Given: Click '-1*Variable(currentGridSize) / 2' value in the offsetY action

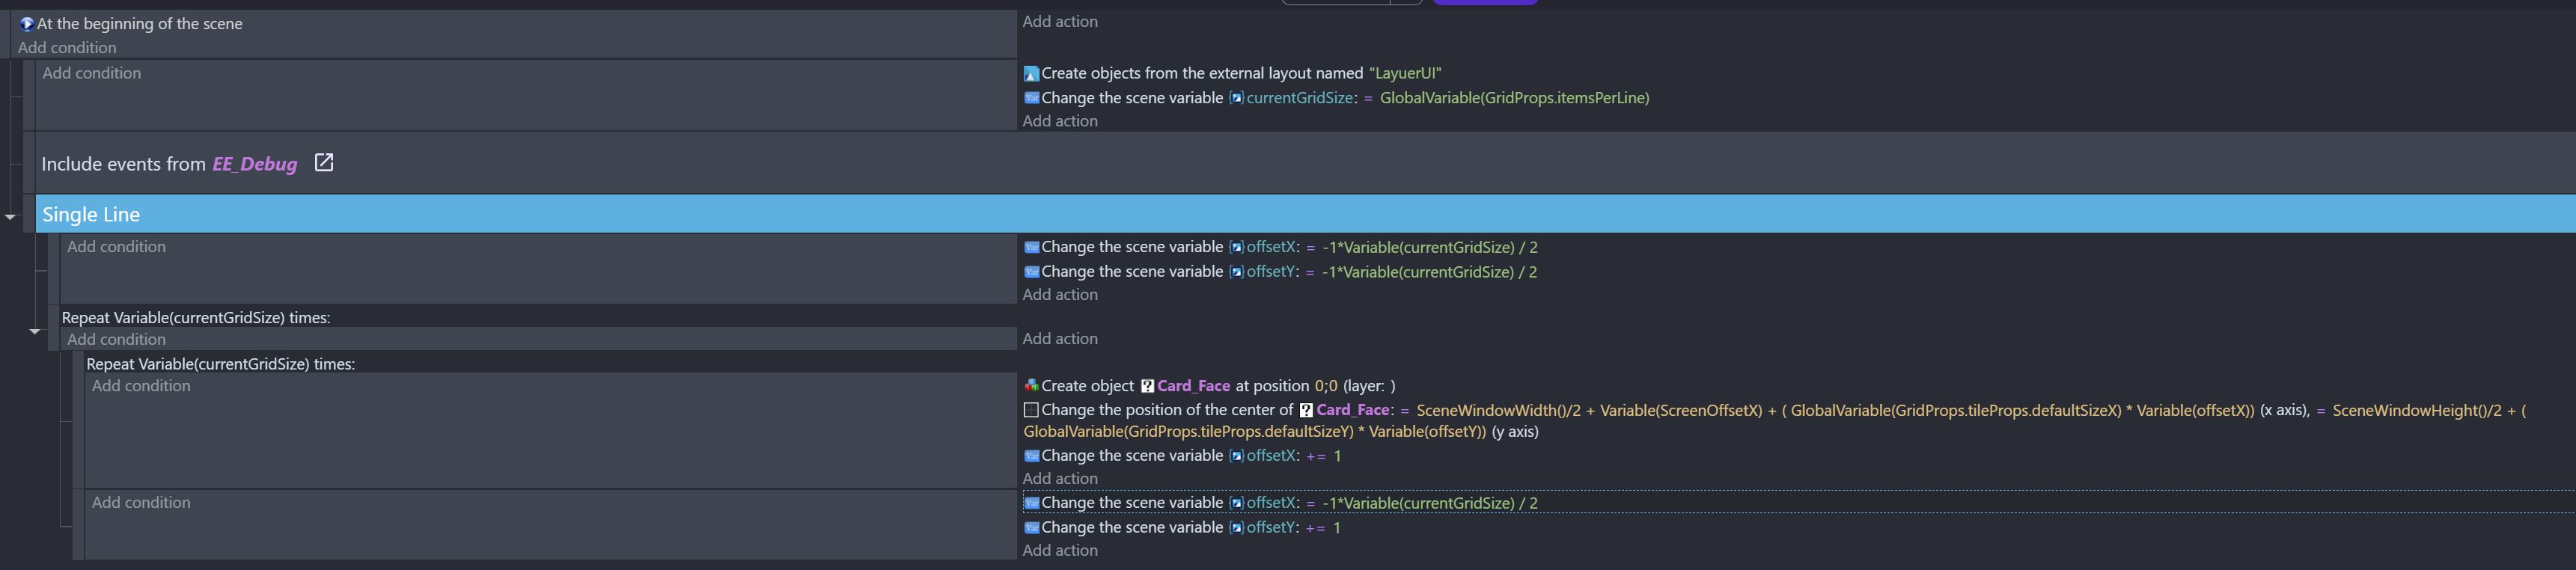Looking at the screenshot, I should (x=1429, y=272).
